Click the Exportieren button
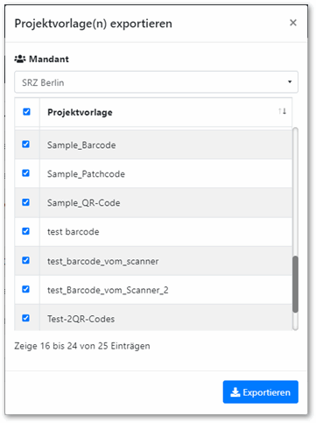The height and width of the screenshot is (423, 316). pyautogui.click(x=261, y=392)
